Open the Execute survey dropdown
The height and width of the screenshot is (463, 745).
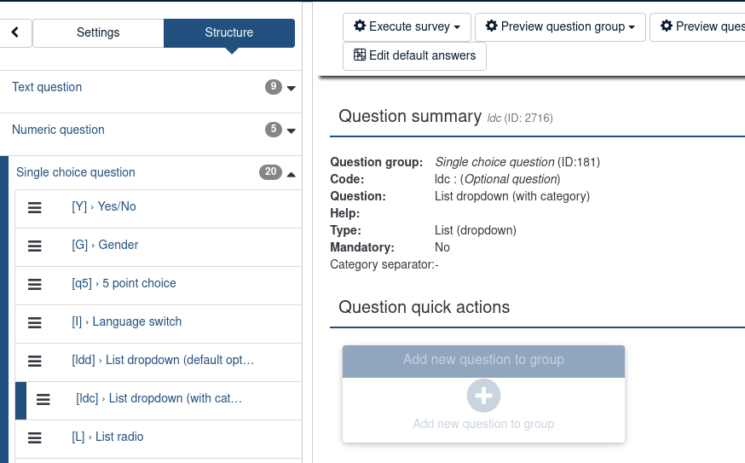coord(407,26)
